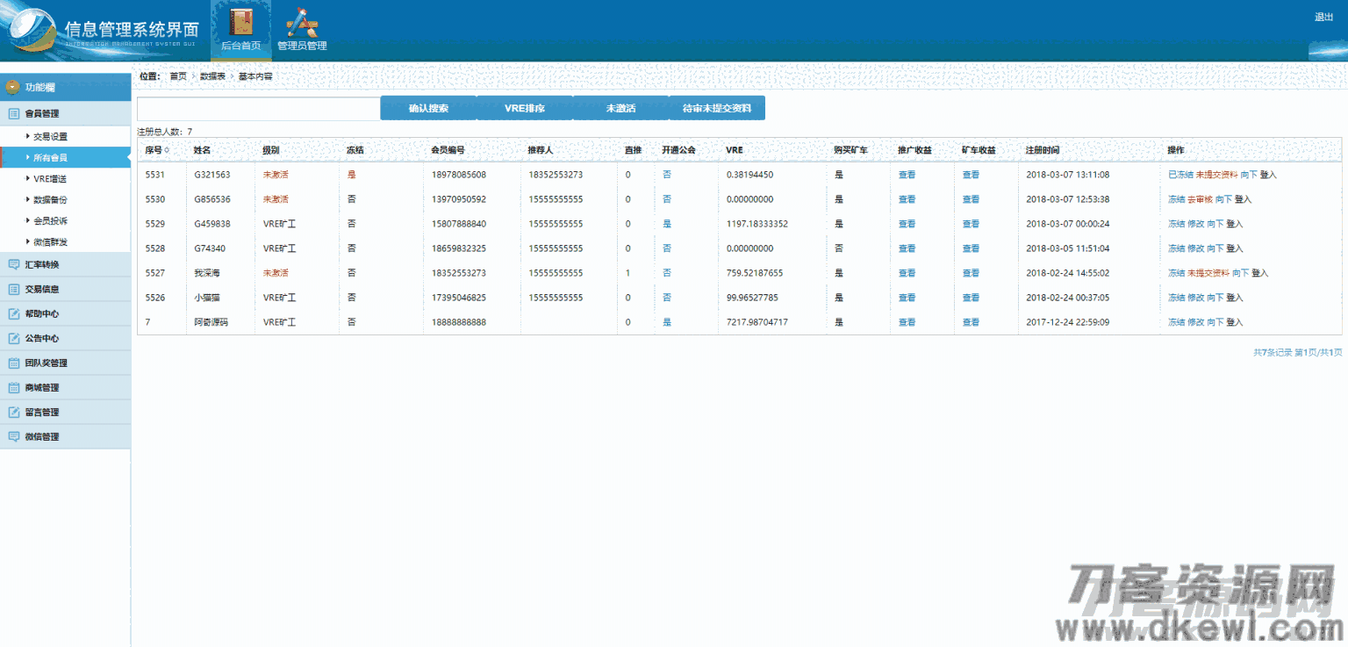The image size is (1348, 647).
Task: Click 退出 to log out
Action: 1323,17
